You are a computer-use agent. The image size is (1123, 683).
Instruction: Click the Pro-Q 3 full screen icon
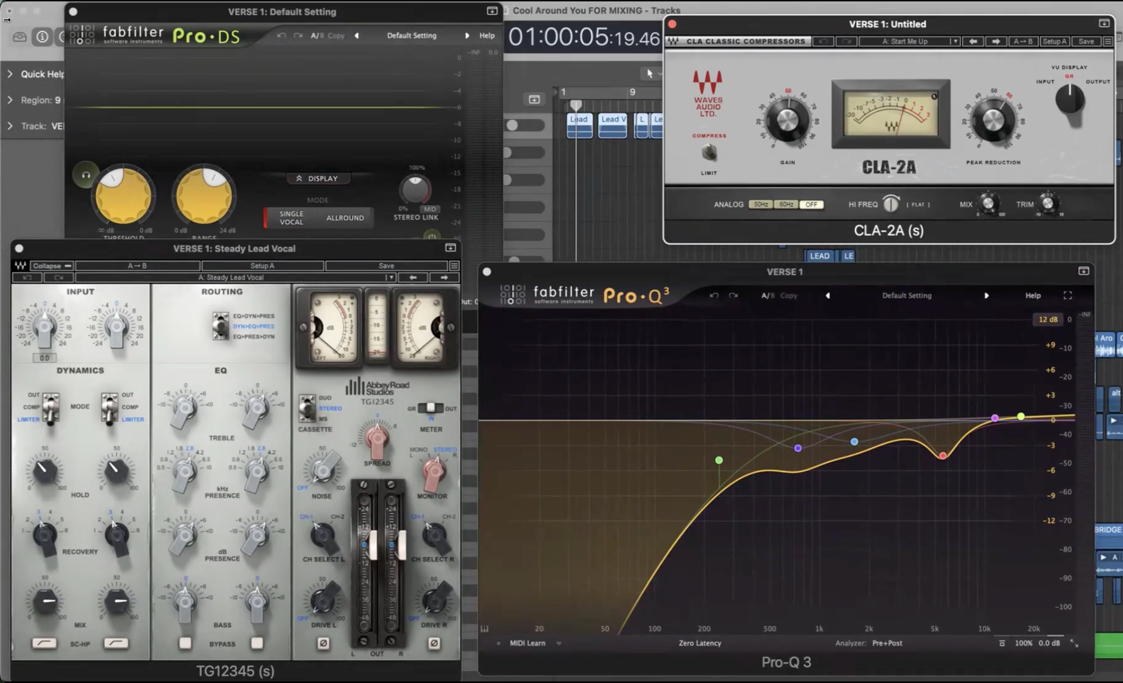pyautogui.click(x=1067, y=296)
